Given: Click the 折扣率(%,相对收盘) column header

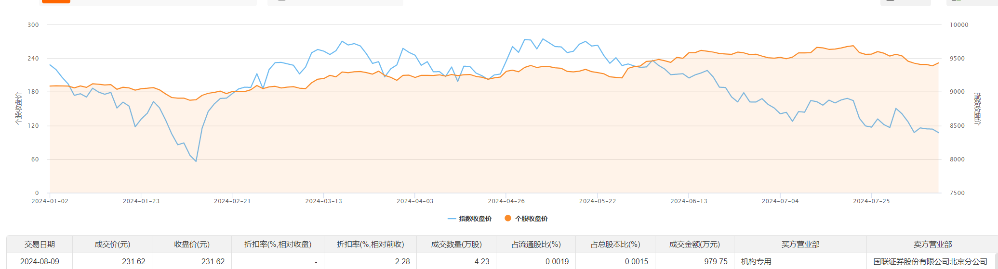Looking at the screenshot, I should click(x=278, y=245).
